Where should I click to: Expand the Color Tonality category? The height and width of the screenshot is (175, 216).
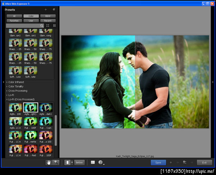pyautogui.click(x=16, y=86)
